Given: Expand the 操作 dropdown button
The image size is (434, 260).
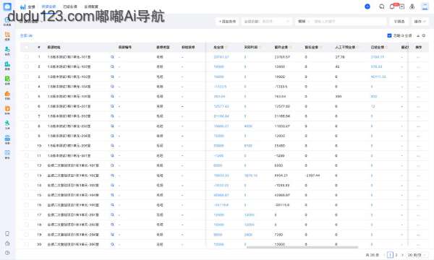Looking at the screenshot, I should [420, 21].
